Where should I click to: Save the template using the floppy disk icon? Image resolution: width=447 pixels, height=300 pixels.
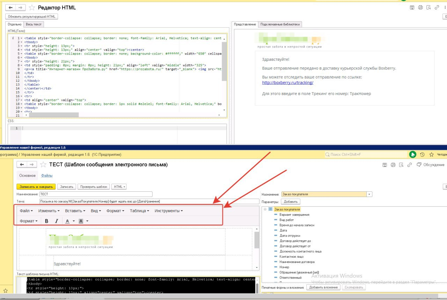(385, 164)
